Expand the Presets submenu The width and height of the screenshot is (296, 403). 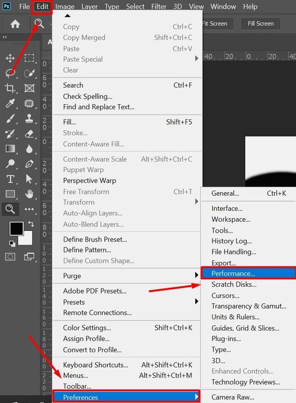127,302
